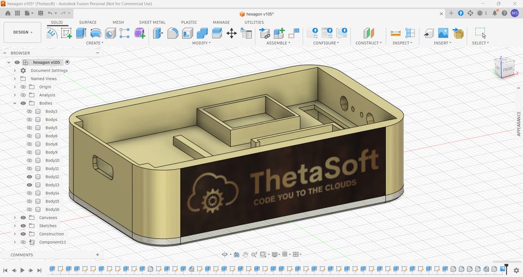Open the DESIGN workspace dropdown
Image resolution: width=523 pixels, height=277 pixels.
point(23,32)
